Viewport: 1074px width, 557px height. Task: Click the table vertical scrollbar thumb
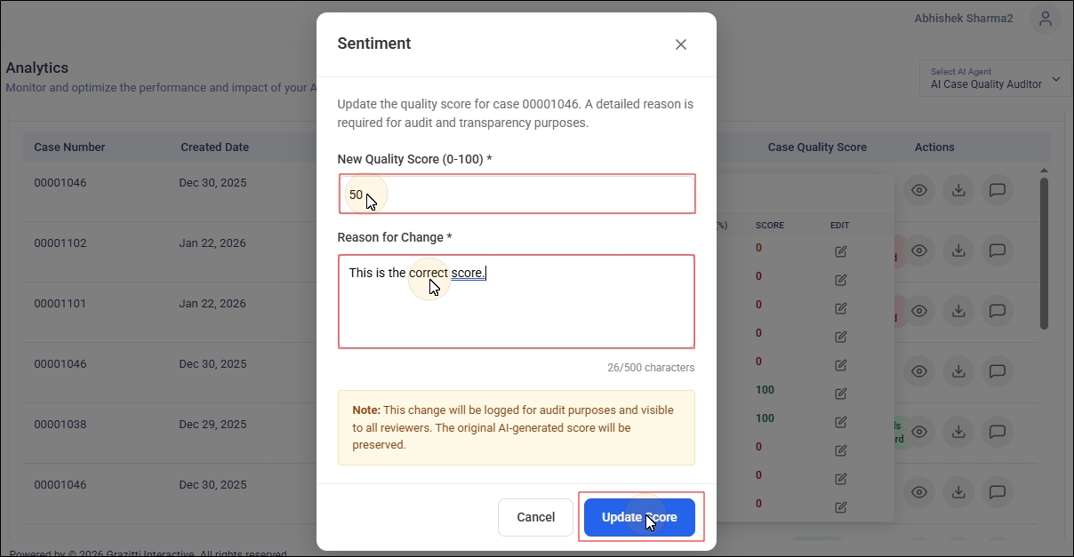click(1044, 253)
